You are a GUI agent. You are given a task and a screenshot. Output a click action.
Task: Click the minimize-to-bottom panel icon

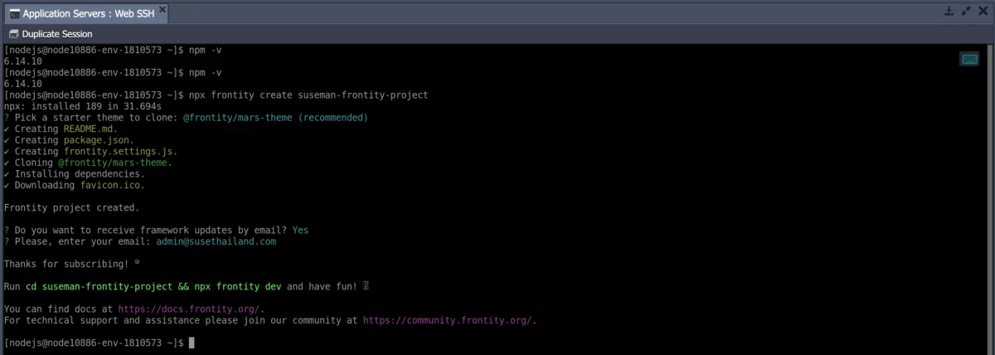coord(949,12)
